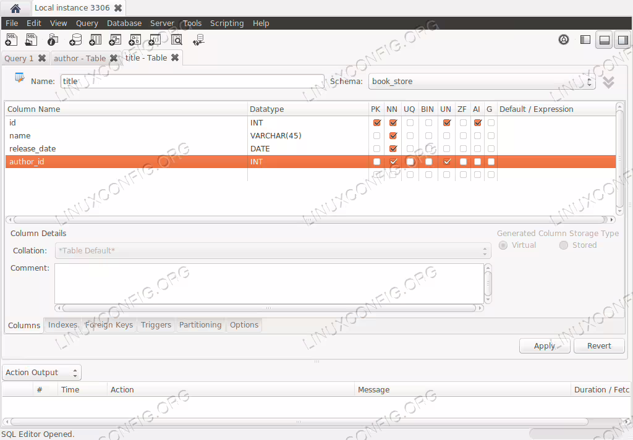Open the Database menu
The height and width of the screenshot is (440, 633).
click(x=124, y=23)
